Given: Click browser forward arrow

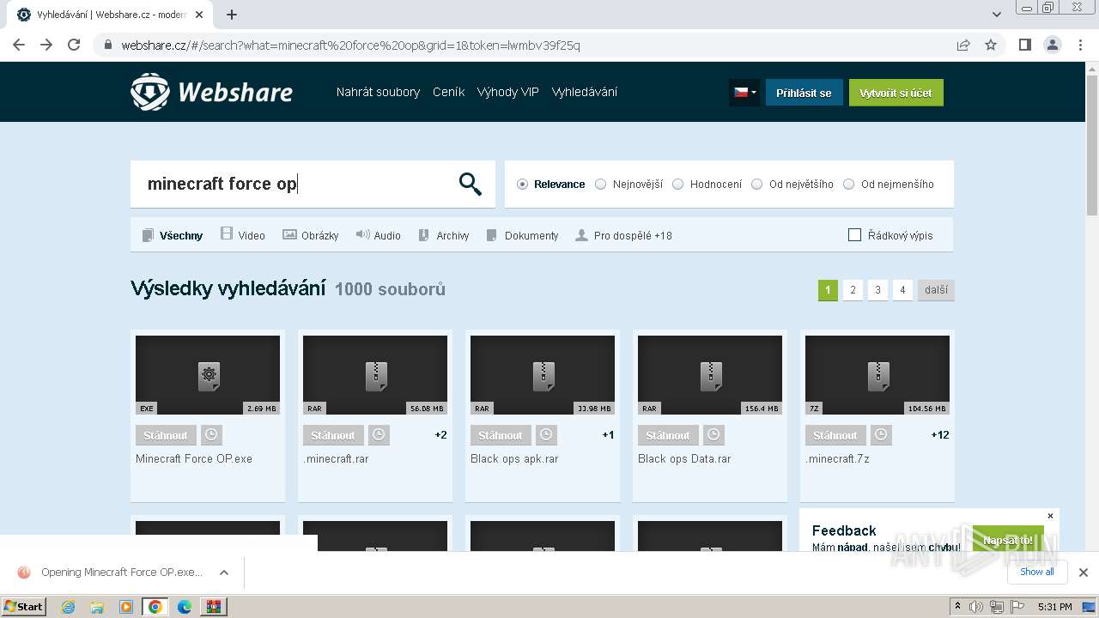Looking at the screenshot, I should point(46,45).
